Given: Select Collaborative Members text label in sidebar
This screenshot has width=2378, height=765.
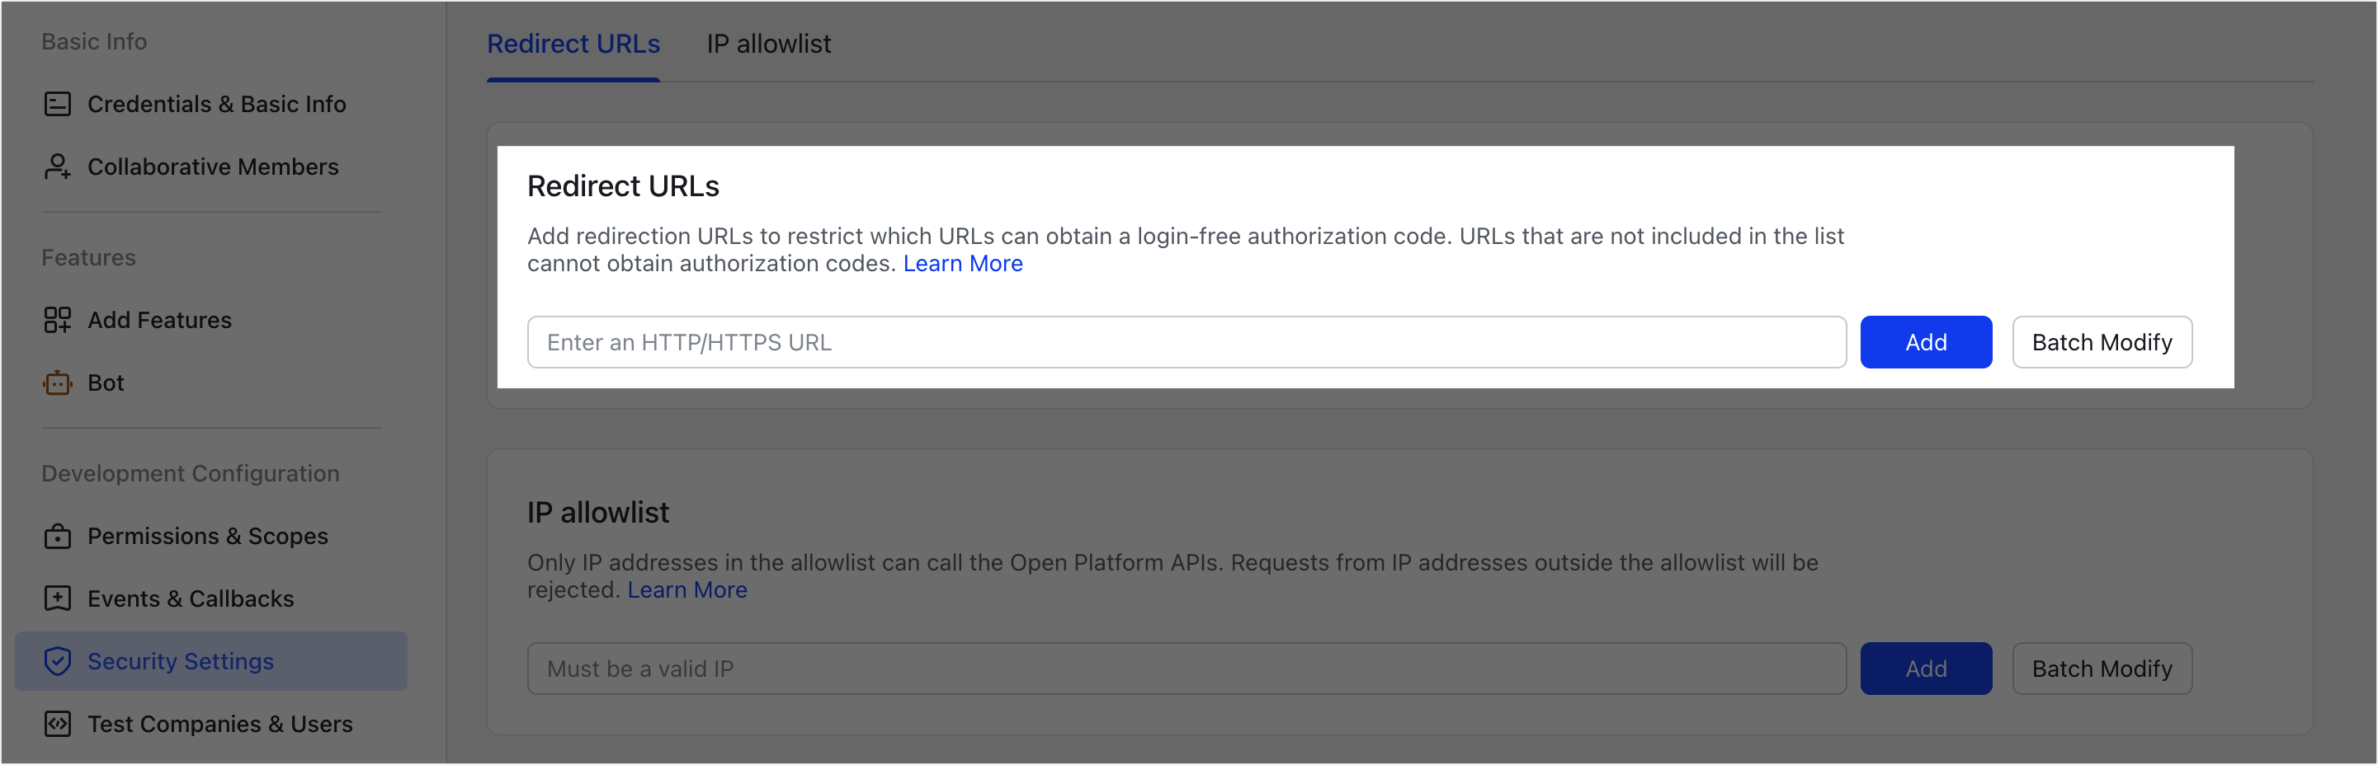Looking at the screenshot, I should pyautogui.click(x=212, y=167).
